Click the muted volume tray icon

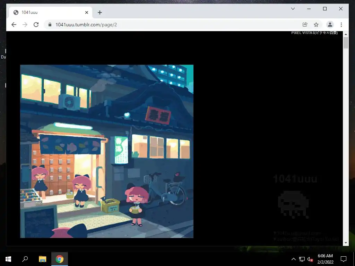(310, 259)
